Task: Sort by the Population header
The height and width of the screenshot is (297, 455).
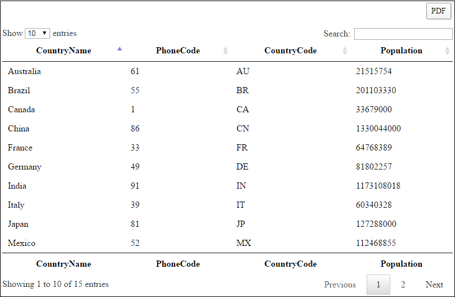Action: tap(402, 51)
